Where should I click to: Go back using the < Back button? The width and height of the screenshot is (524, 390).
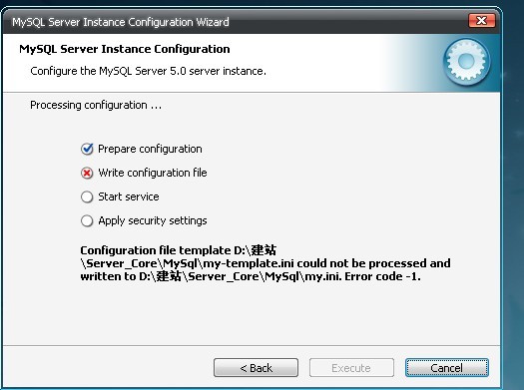click(x=256, y=368)
